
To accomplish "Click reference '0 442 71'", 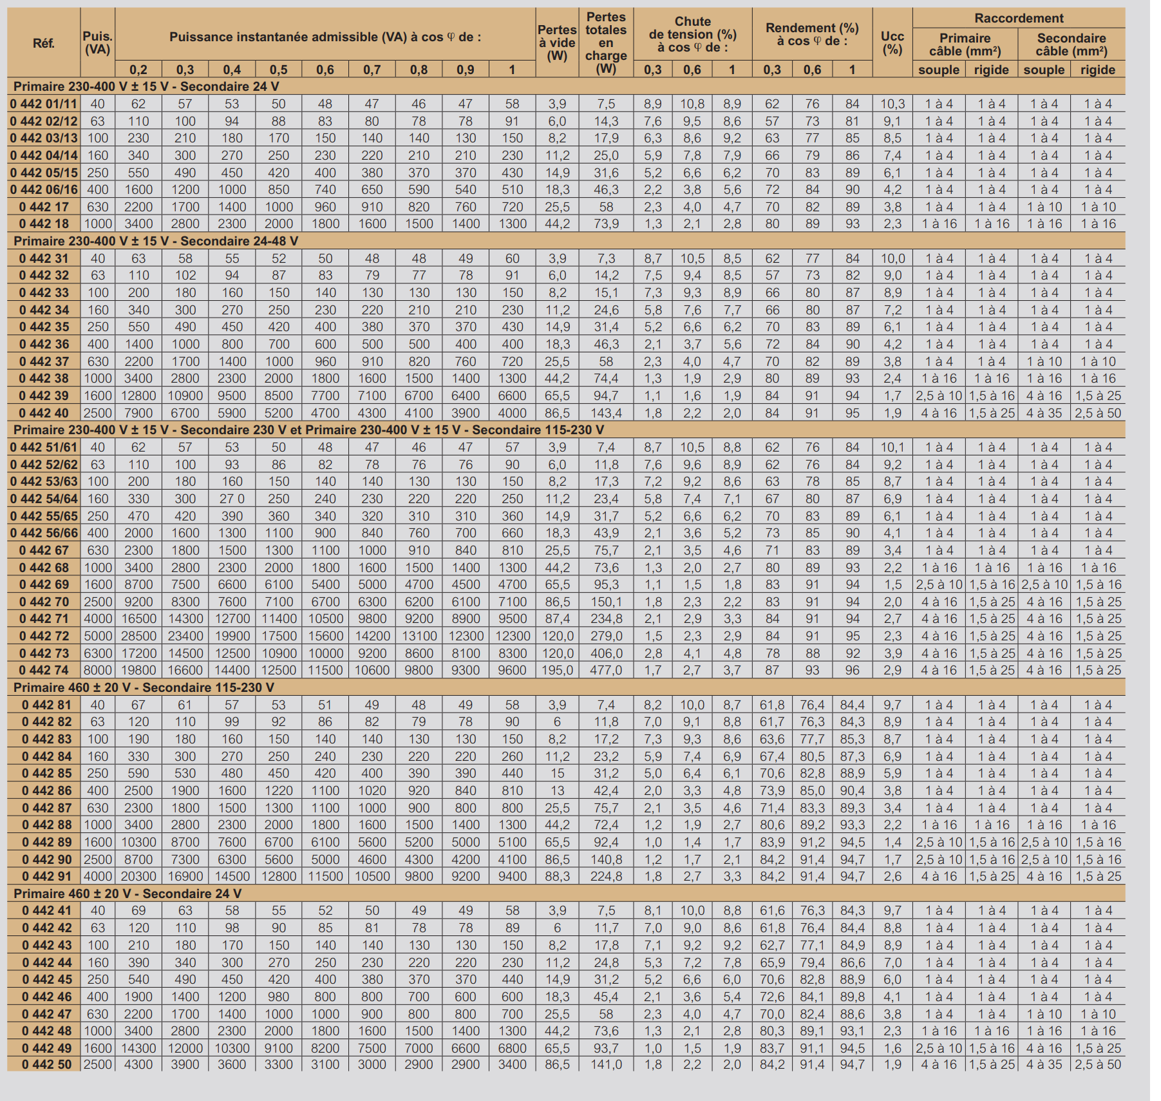I will 44,618.
